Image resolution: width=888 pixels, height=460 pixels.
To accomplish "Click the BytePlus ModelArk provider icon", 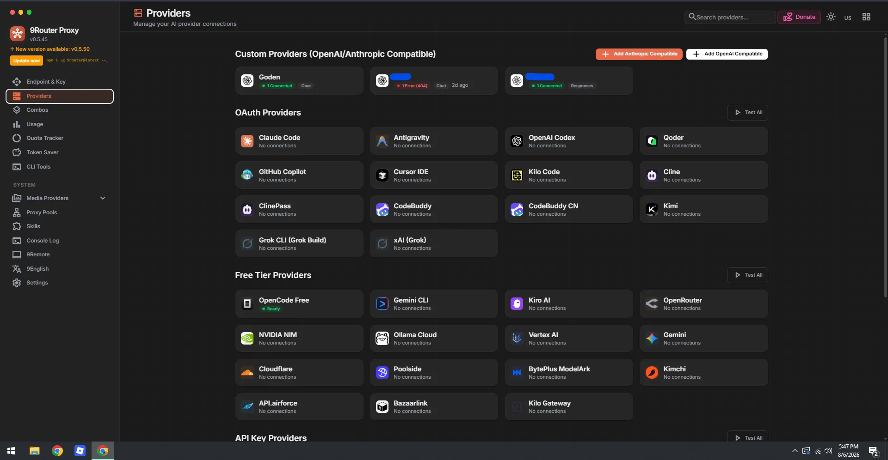I will [x=517, y=372].
